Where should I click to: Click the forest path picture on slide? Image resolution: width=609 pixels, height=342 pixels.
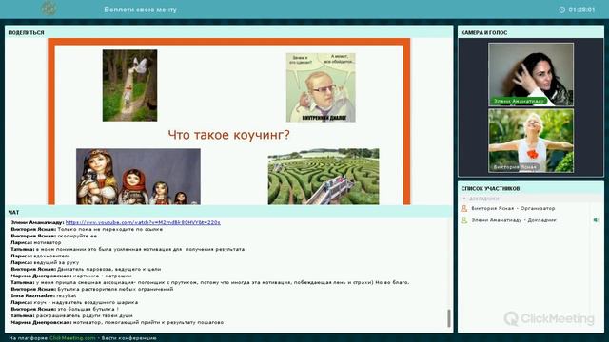pyautogui.click(x=129, y=85)
